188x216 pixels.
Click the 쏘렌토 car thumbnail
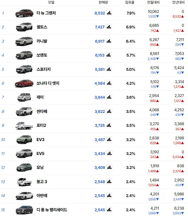coord(24,55)
